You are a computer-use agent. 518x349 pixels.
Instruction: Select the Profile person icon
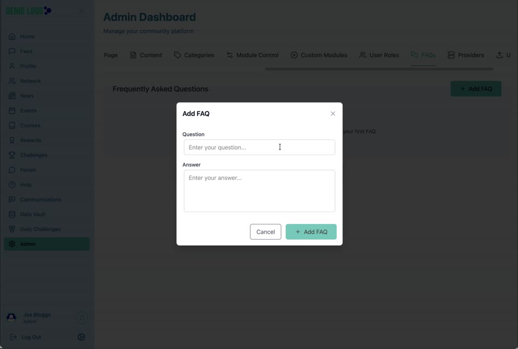[x=12, y=66]
